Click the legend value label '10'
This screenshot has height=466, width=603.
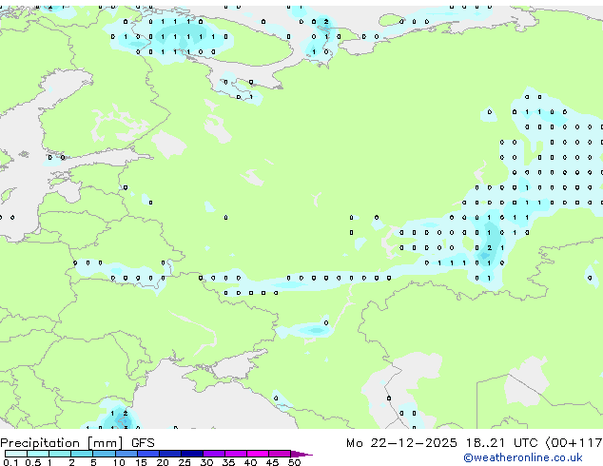point(119,462)
